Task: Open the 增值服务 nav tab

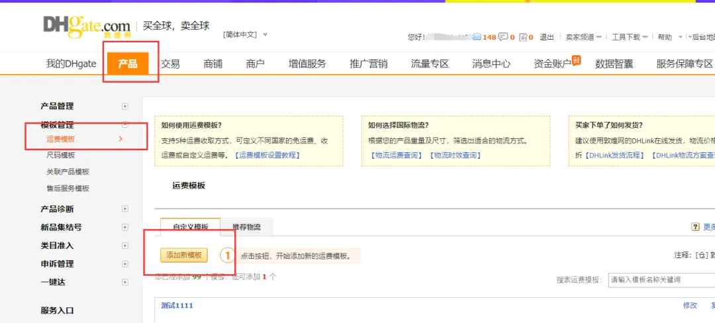Action: 307,64
